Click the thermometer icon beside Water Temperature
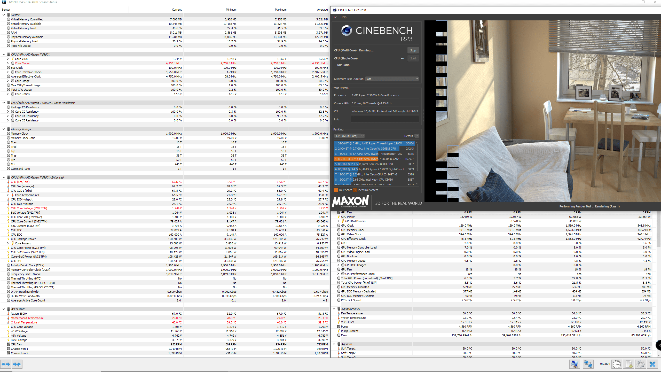This screenshot has width=661, height=372. pyautogui.click(x=339, y=318)
